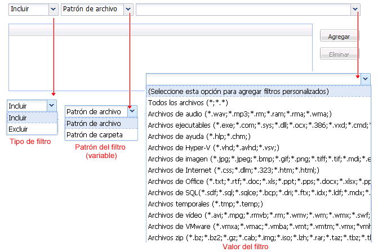The width and height of the screenshot is (378, 252).
Task: Choose Patrón de carpeta option
Action: pyautogui.click(x=94, y=135)
